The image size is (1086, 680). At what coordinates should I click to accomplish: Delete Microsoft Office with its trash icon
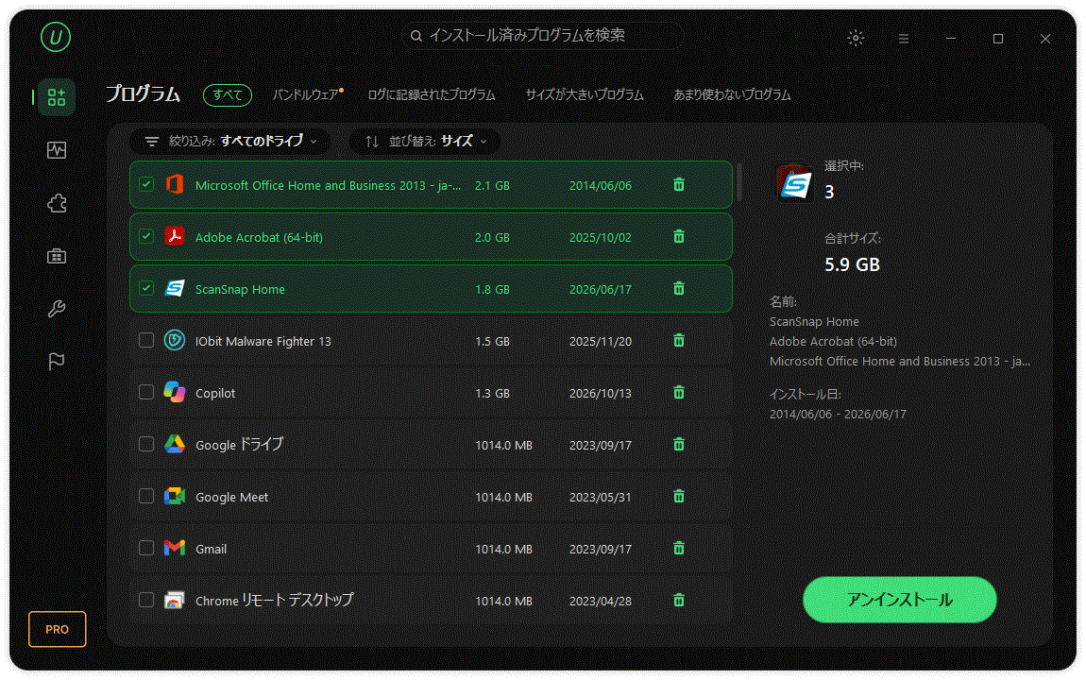(x=679, y=185)
